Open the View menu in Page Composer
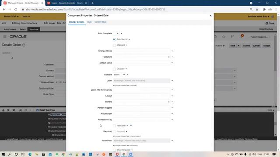 [4, 23]
